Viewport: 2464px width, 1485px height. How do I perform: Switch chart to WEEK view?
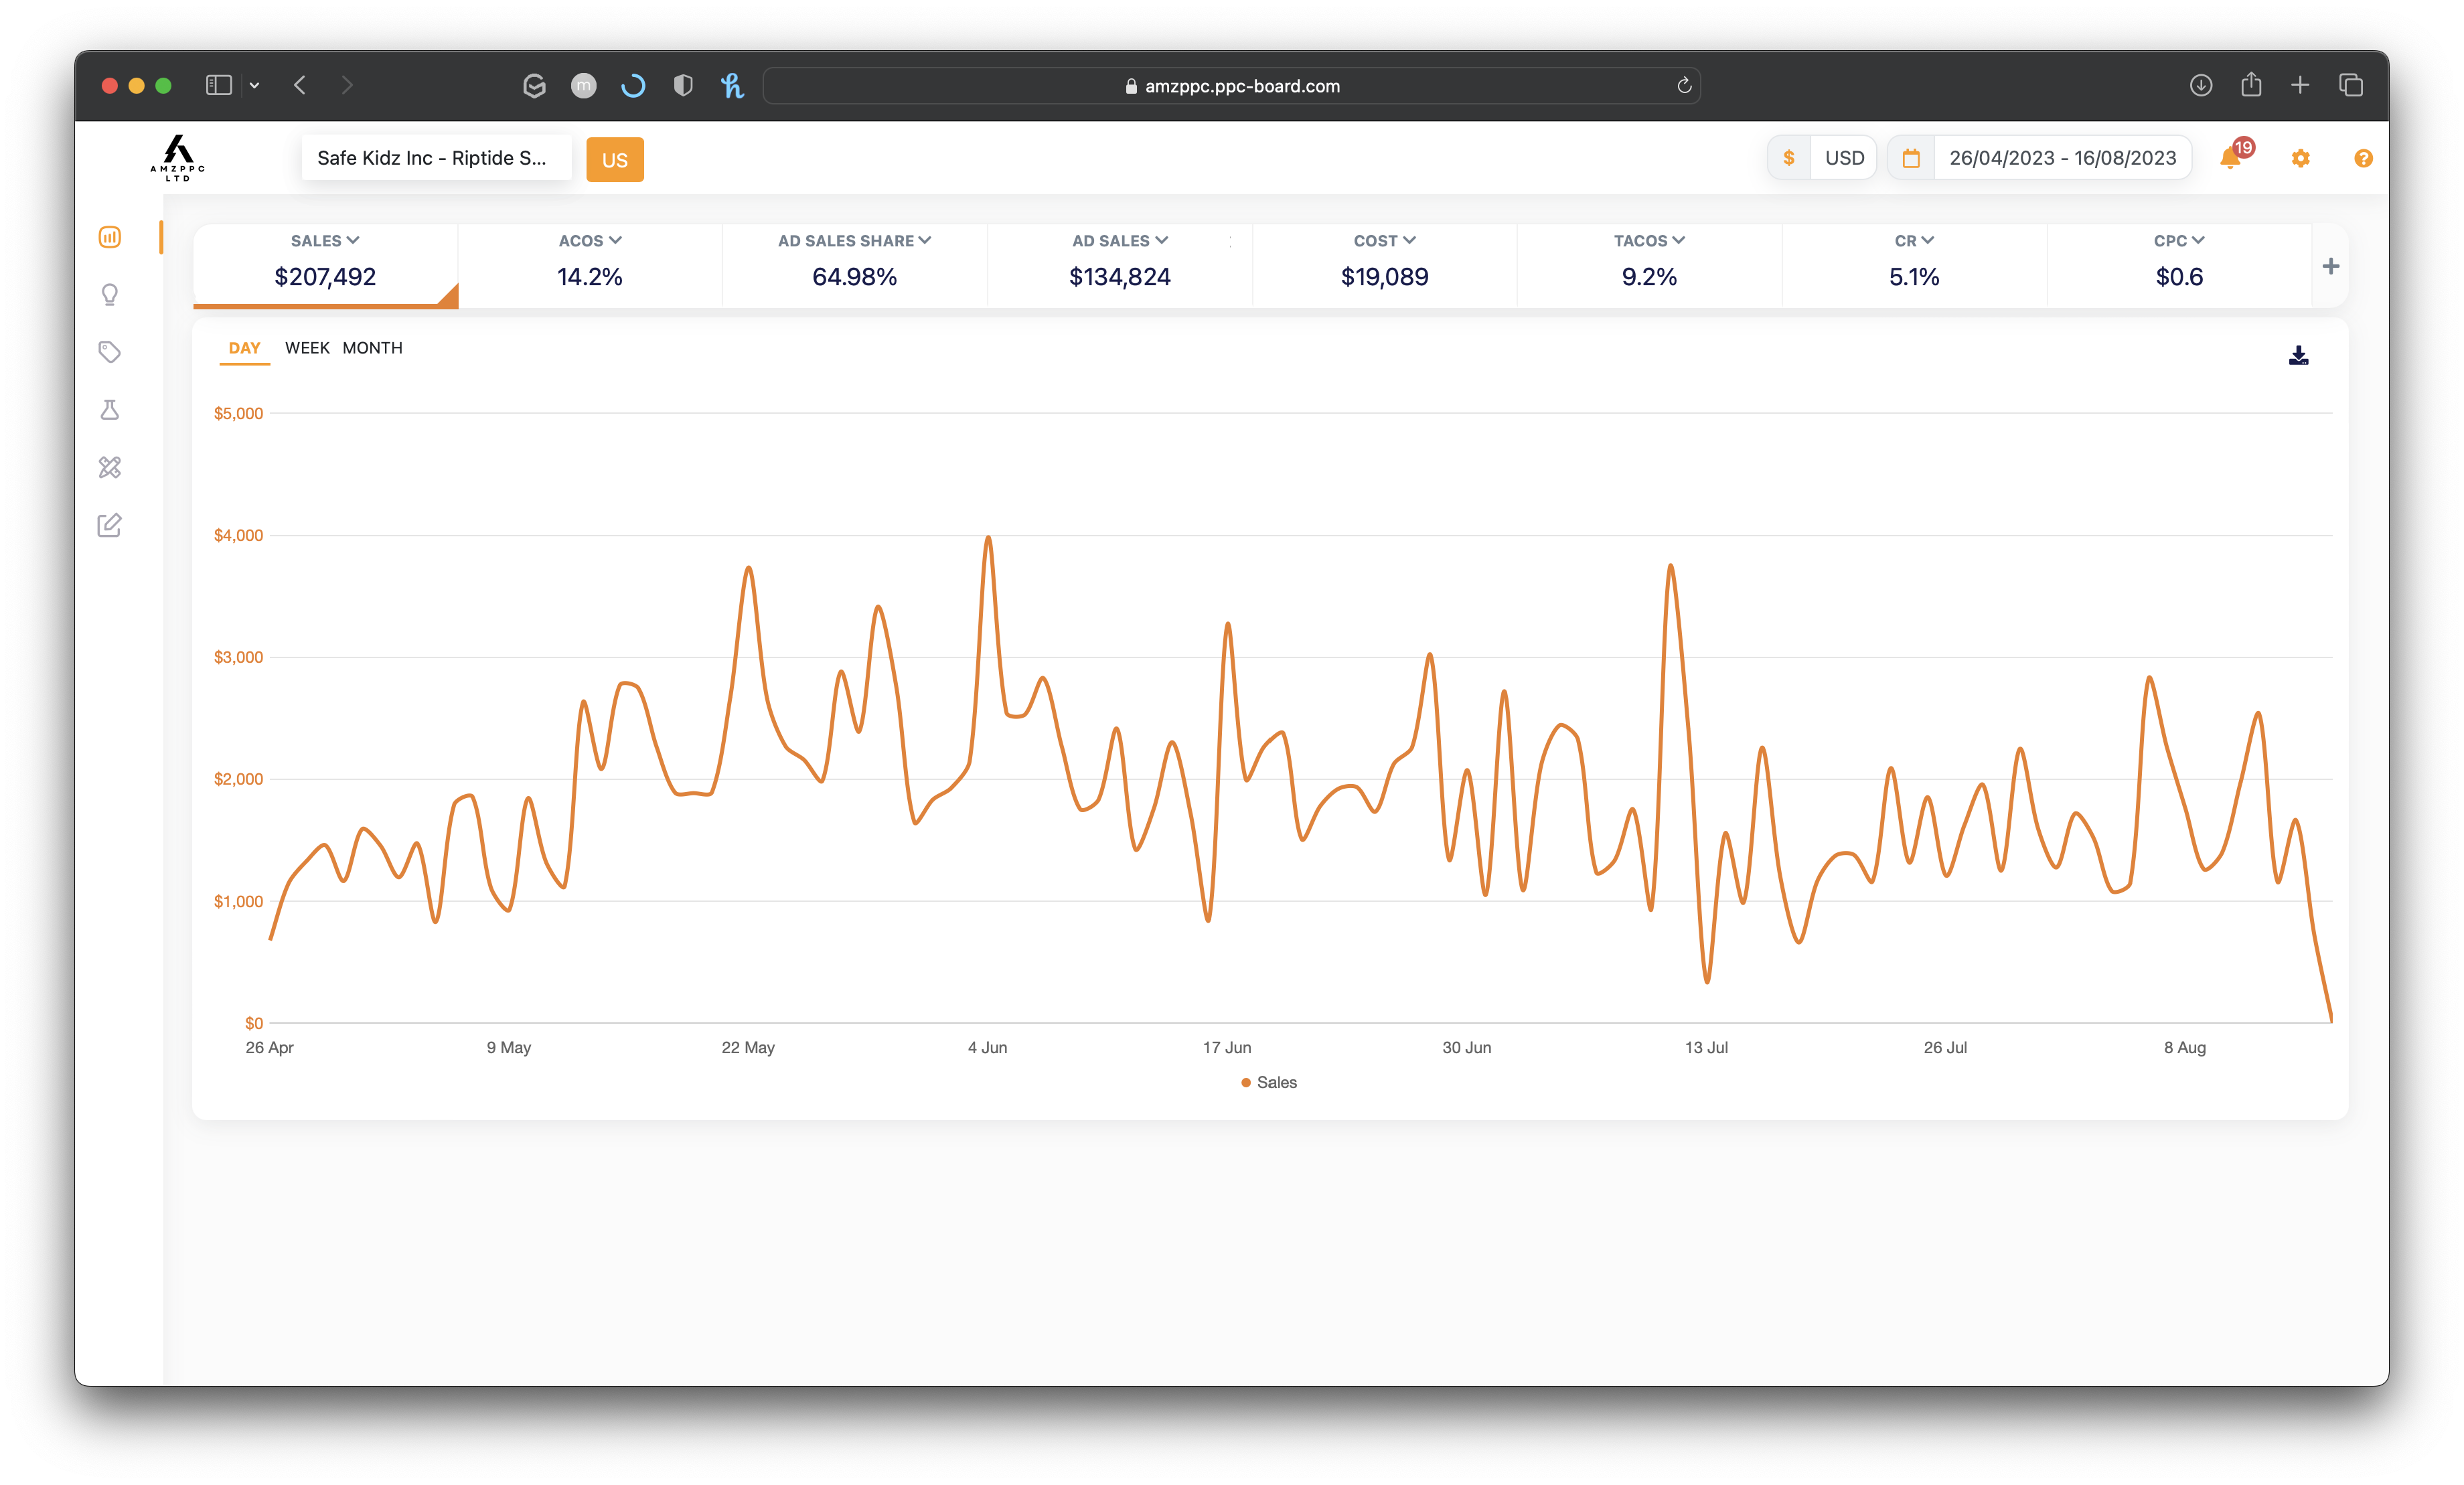pyautogui.click(x=307, y=348)
